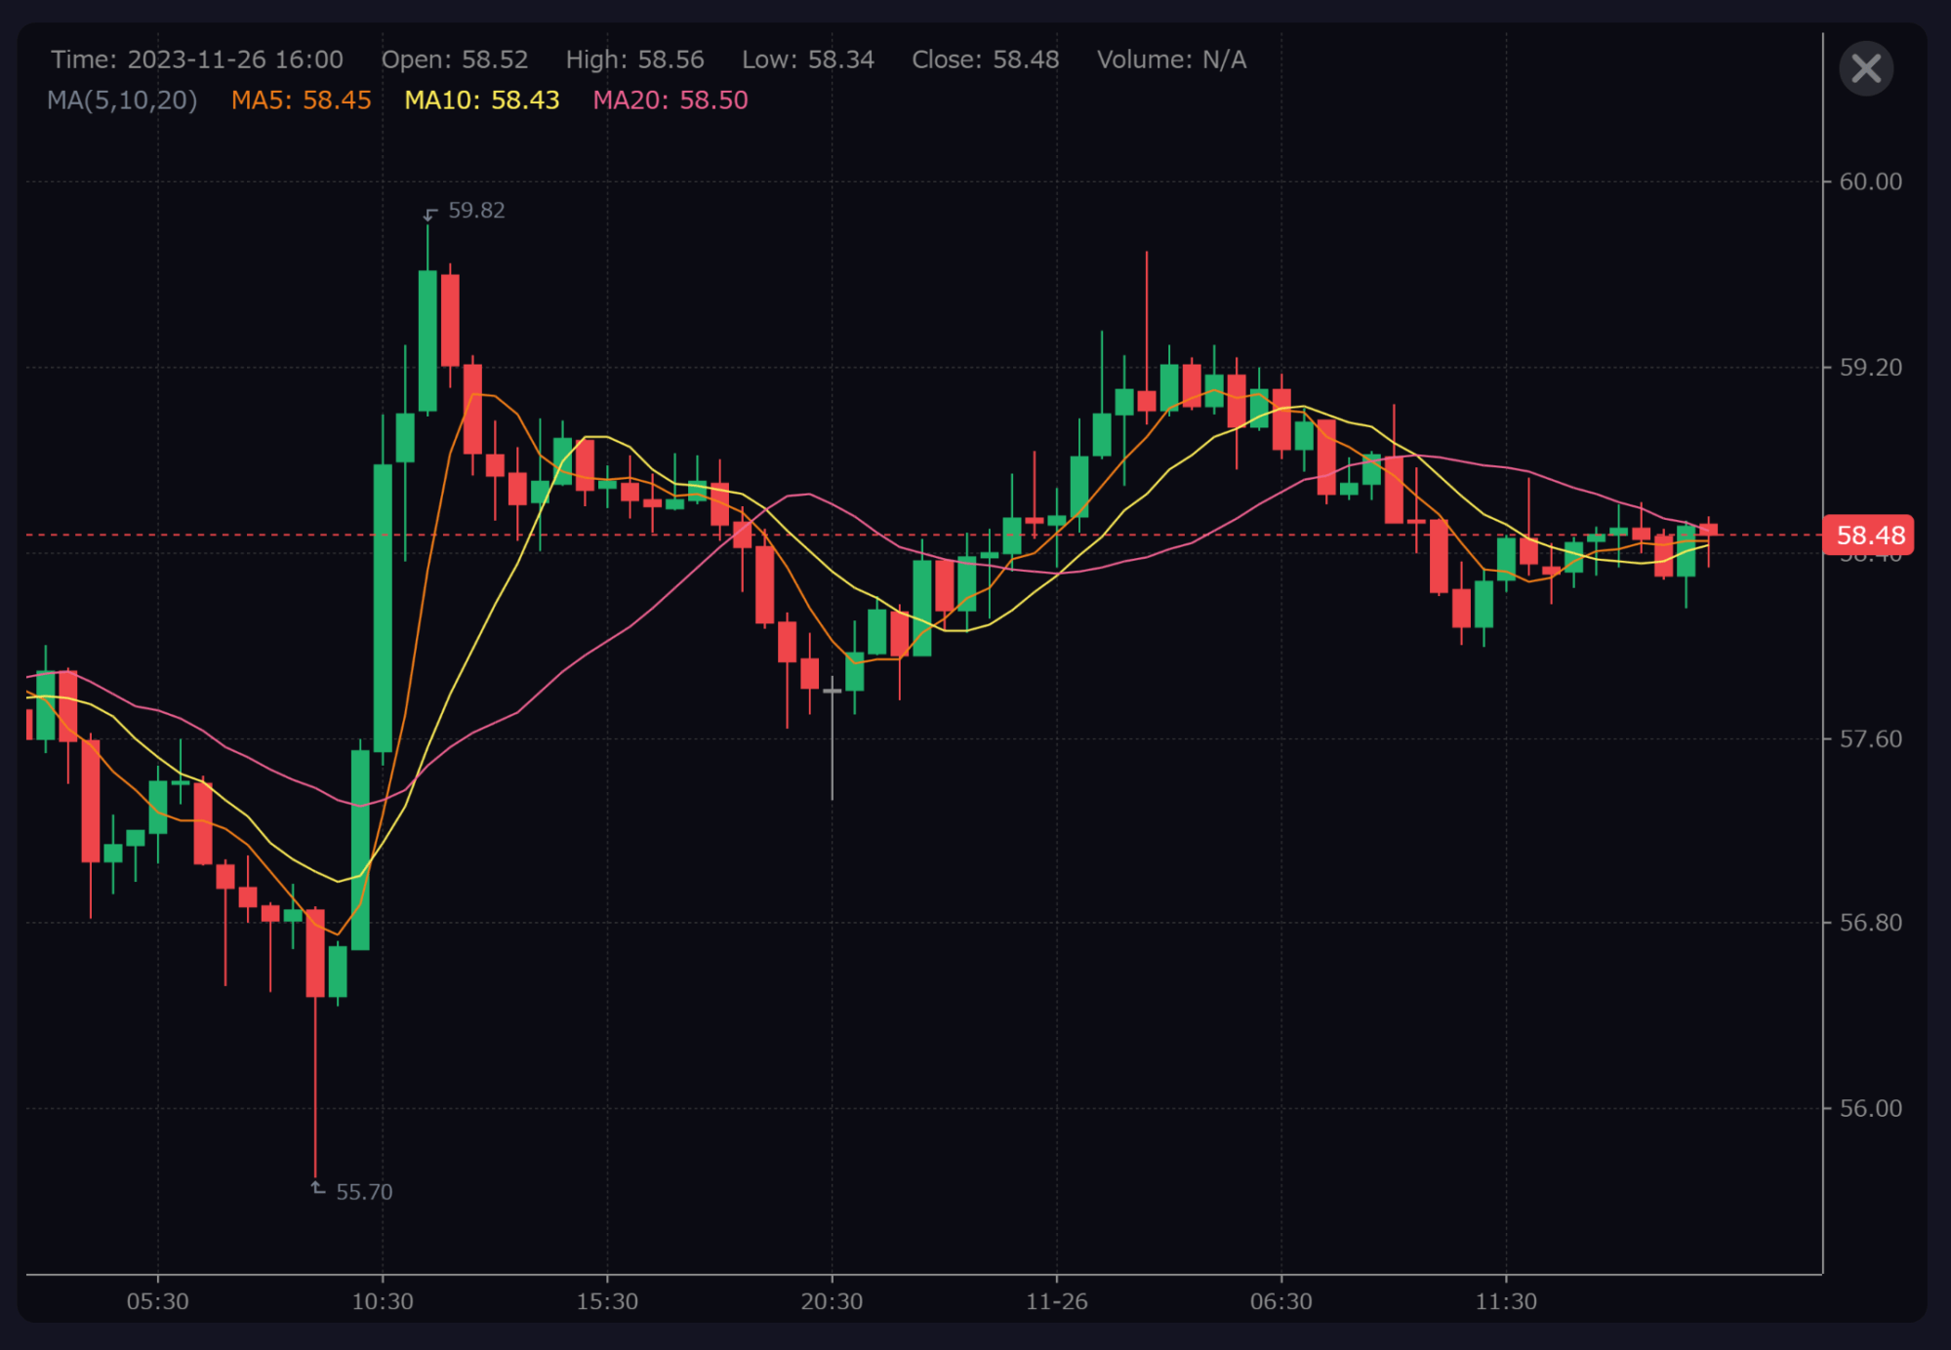Click the High: 58.56 value
The image size is (1951, 1350).
pyautogui.click(x=635, y=60)
